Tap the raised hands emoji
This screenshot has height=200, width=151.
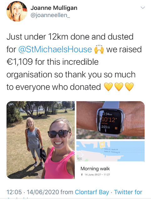99,49
